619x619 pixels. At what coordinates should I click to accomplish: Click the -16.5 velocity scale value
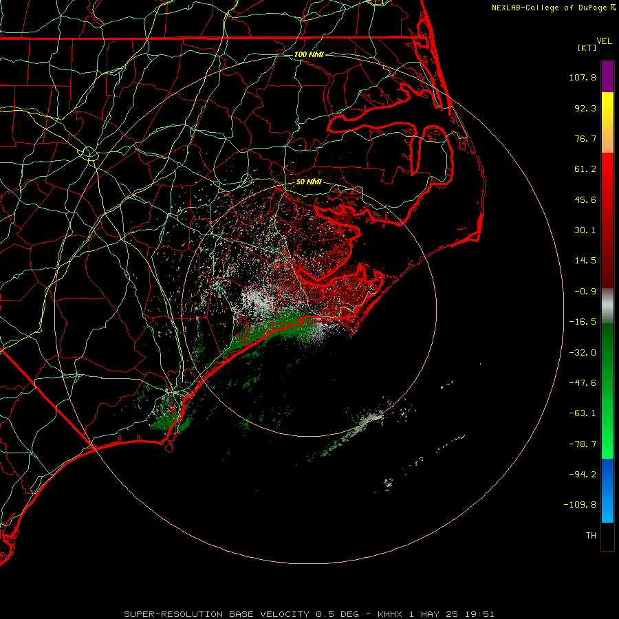(x=583, y=322)
